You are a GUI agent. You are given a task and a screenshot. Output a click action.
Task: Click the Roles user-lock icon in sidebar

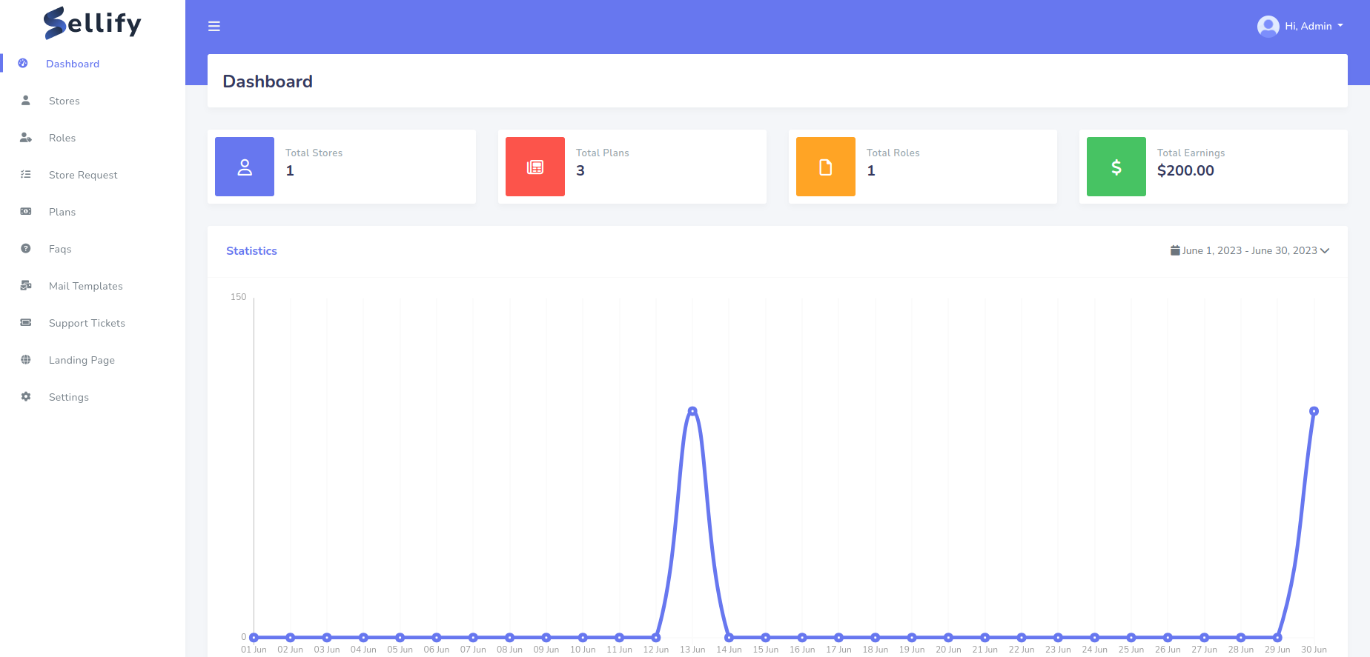(x=26, y=138)
